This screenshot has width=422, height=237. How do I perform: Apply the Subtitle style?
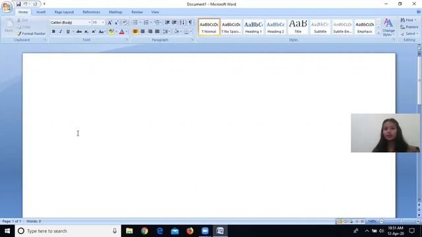click(x=320, y=27)
